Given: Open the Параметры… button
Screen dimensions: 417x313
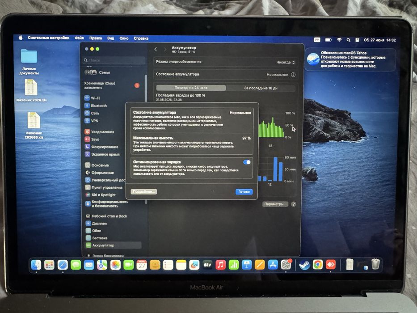Looking at the screenshot, I should click(x=275, y=204).
